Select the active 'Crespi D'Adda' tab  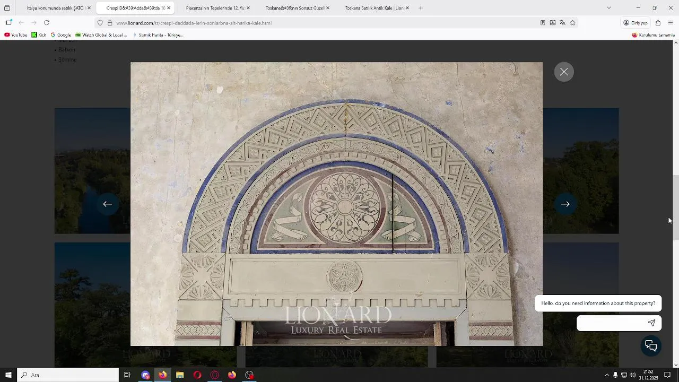[x=135, y=8]
